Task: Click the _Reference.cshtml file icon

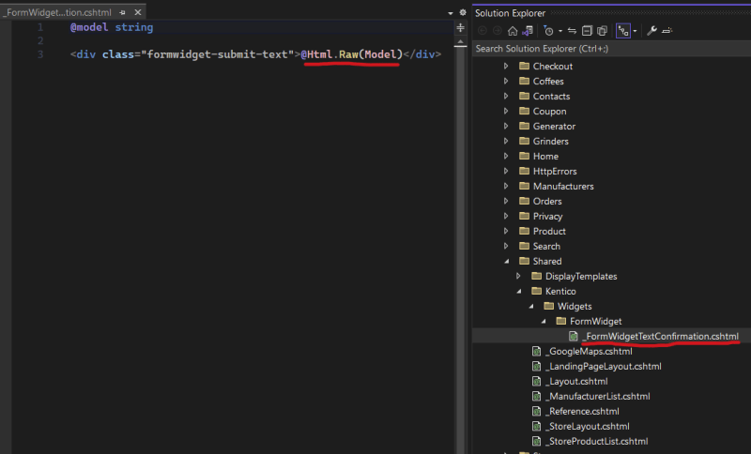Action: (x=536, y=412)
